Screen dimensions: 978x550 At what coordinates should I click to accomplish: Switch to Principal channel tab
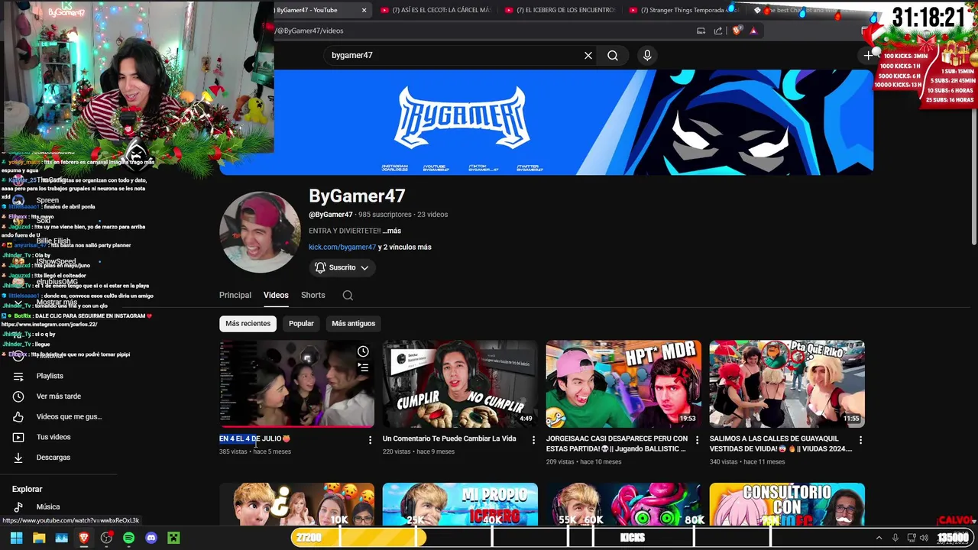coord(235,295)
